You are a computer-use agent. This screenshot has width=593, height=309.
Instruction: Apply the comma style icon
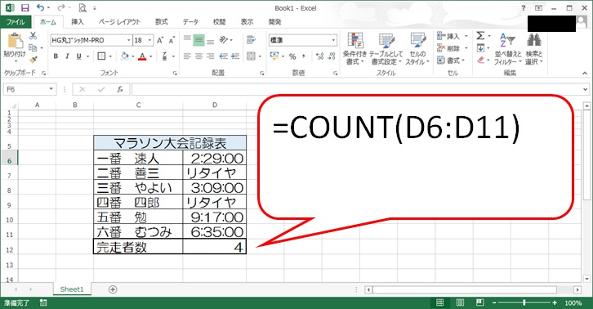coord(303,56)
